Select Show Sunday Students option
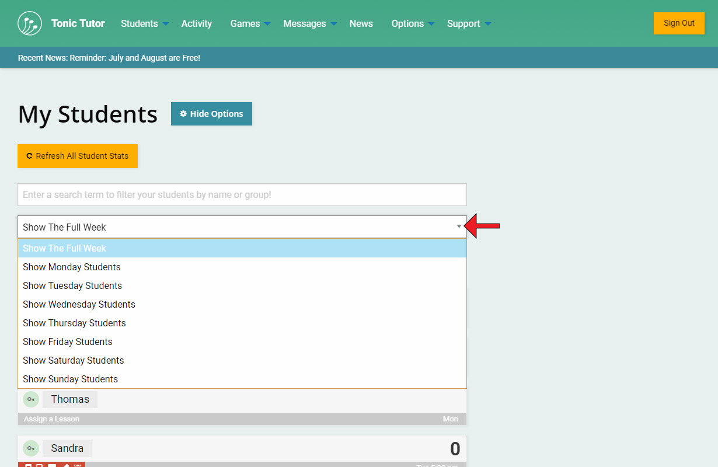 70,379
